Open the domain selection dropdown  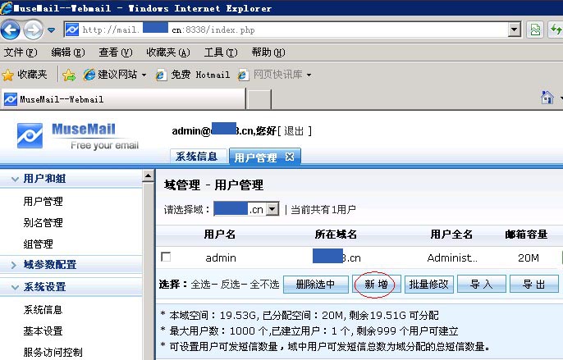[272, 209]
